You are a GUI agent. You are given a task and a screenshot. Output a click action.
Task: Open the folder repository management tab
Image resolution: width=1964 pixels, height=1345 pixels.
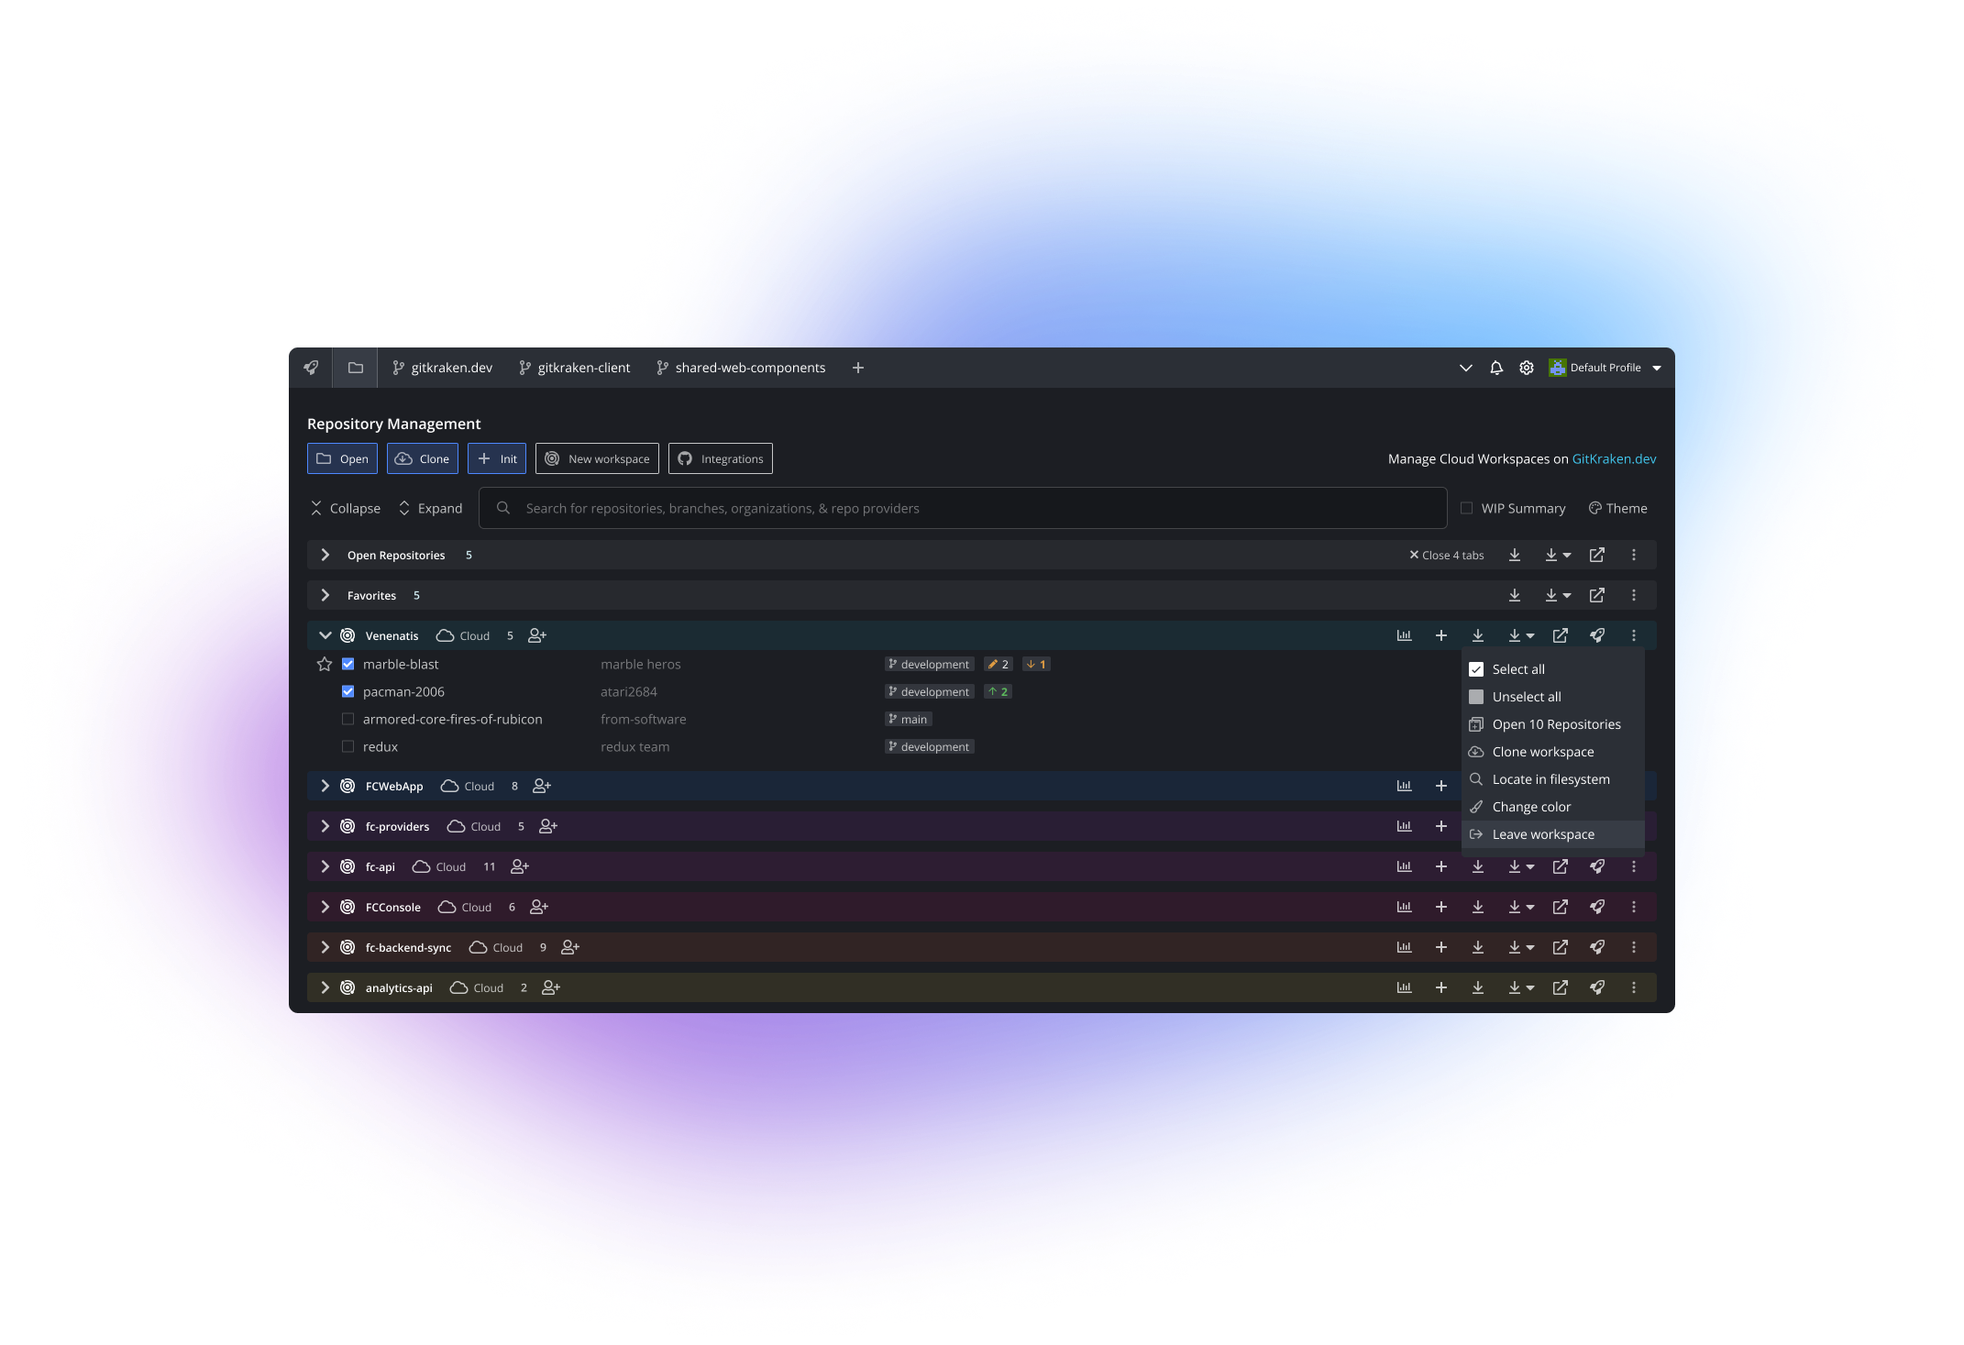pos(356,368)
